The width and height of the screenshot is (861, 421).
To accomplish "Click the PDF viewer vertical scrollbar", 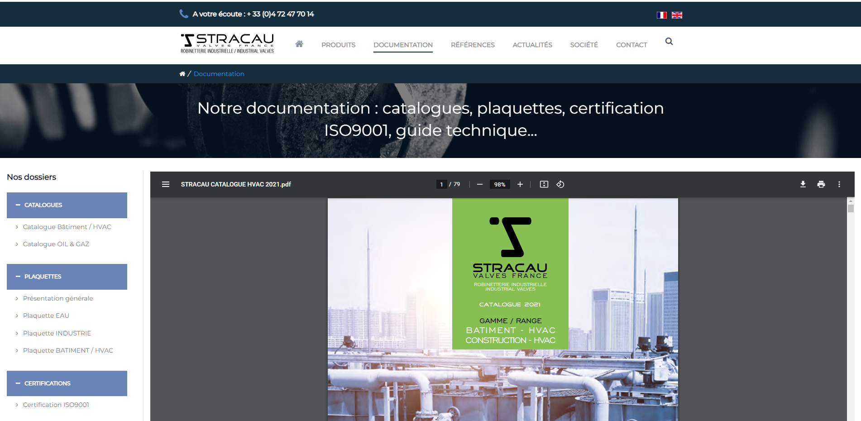I will [x=851, y=308].
